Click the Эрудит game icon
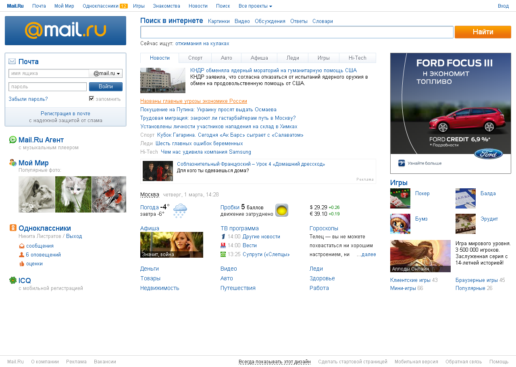516x367 pixels. (466, 224)
